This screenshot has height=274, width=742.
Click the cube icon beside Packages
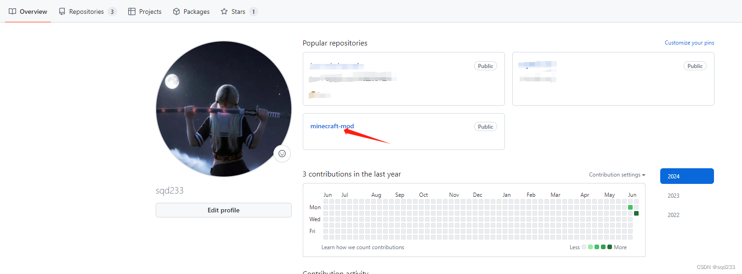point(176,11)
